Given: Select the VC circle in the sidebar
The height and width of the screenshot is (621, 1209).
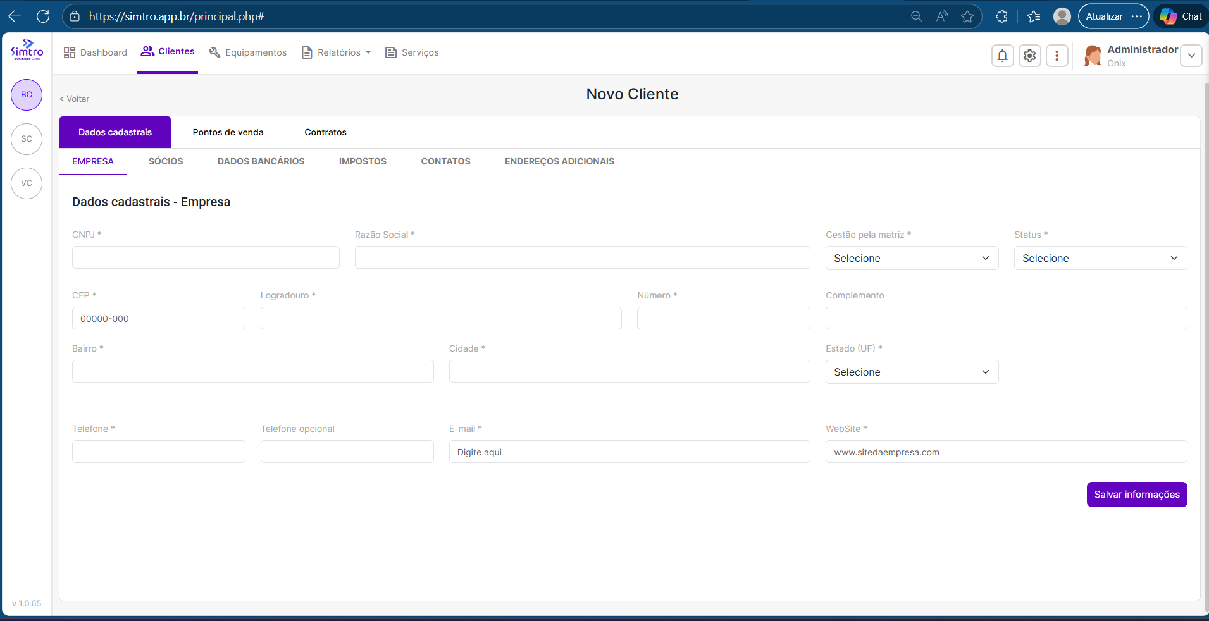Looking at the screenshot, I should point(27,183).
